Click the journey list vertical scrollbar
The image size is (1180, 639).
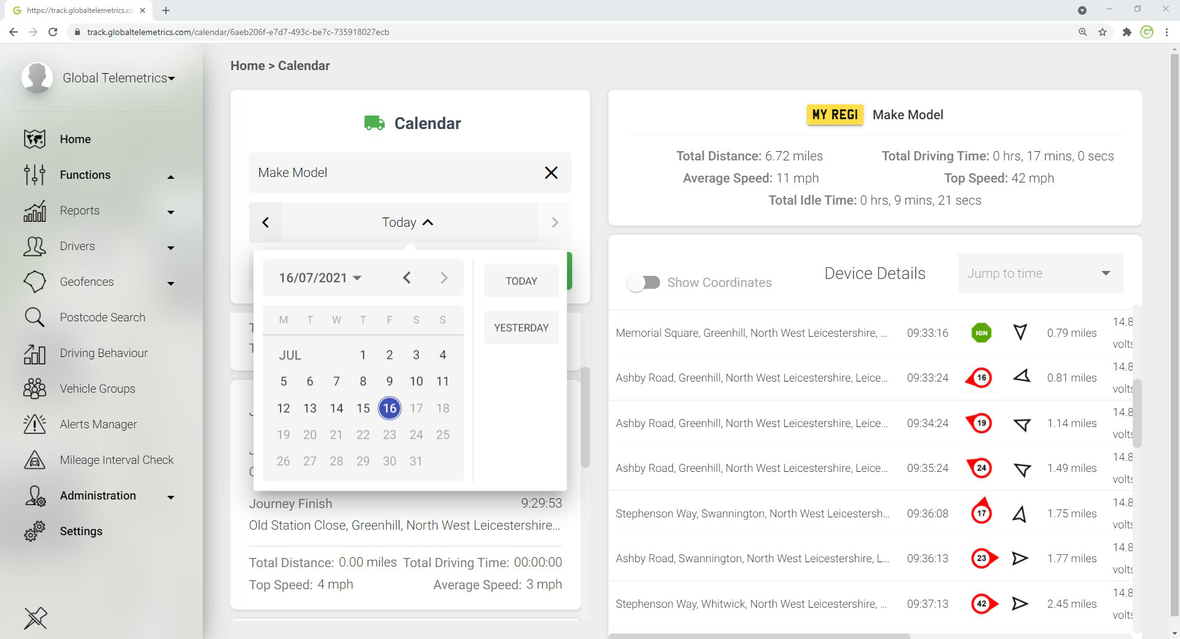click(585, 418)
